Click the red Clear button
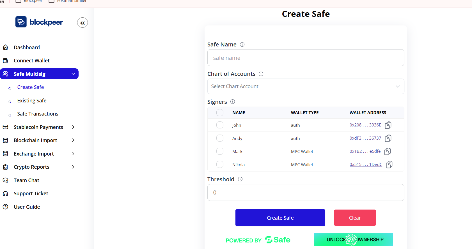This screenshot has width=472, height=249. point(355,218)
